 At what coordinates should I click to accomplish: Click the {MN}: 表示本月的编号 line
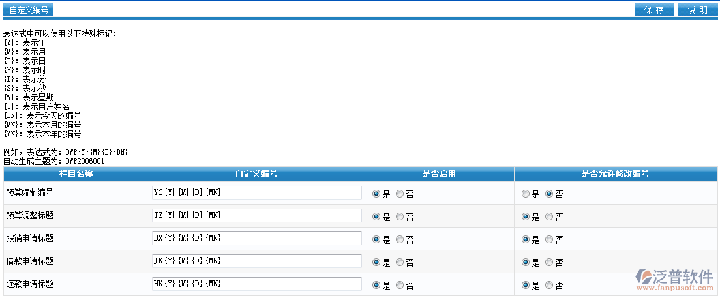42,125
